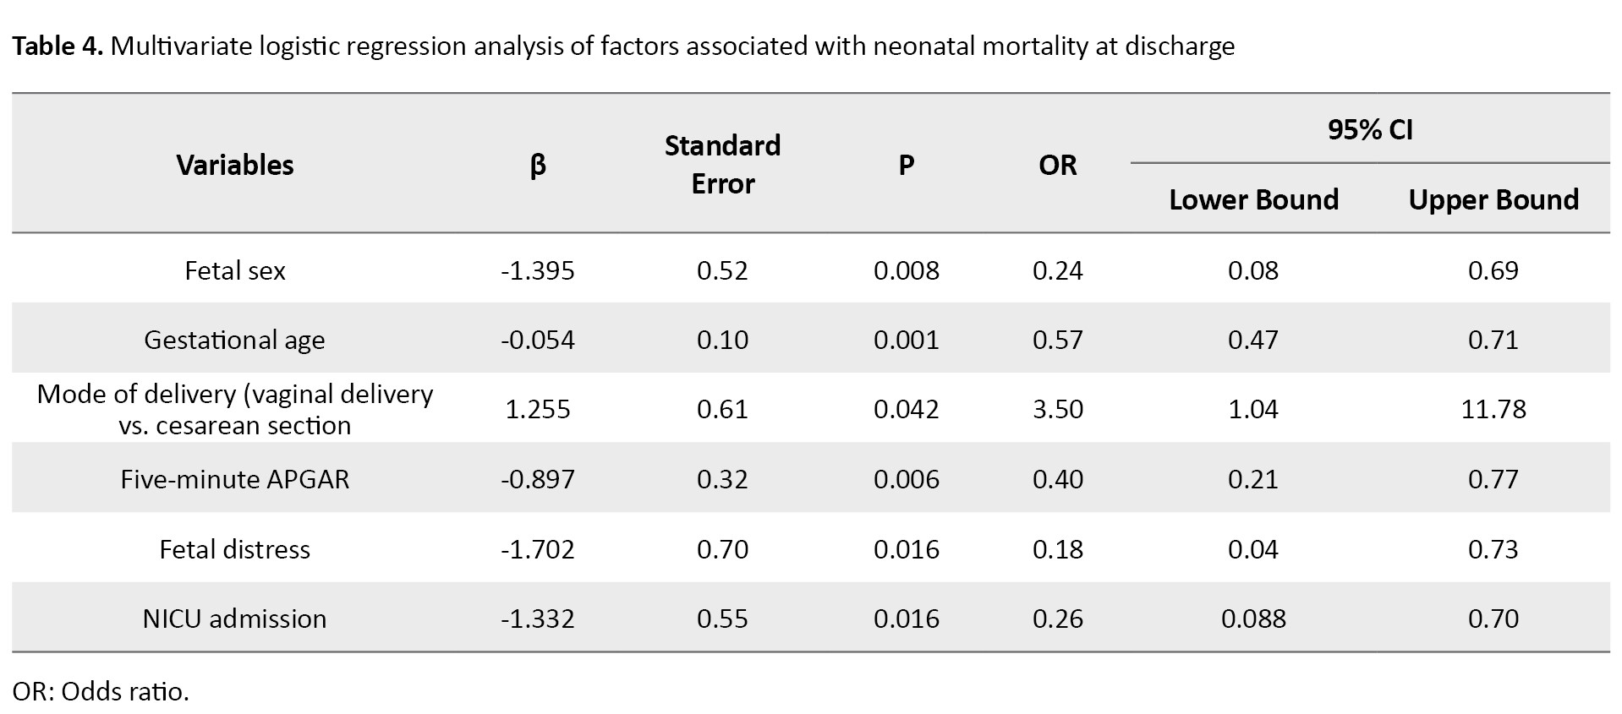Click the Upper Bound subheader
The height and width of the screenshot is (714, 1622).
pos(1493,199)
